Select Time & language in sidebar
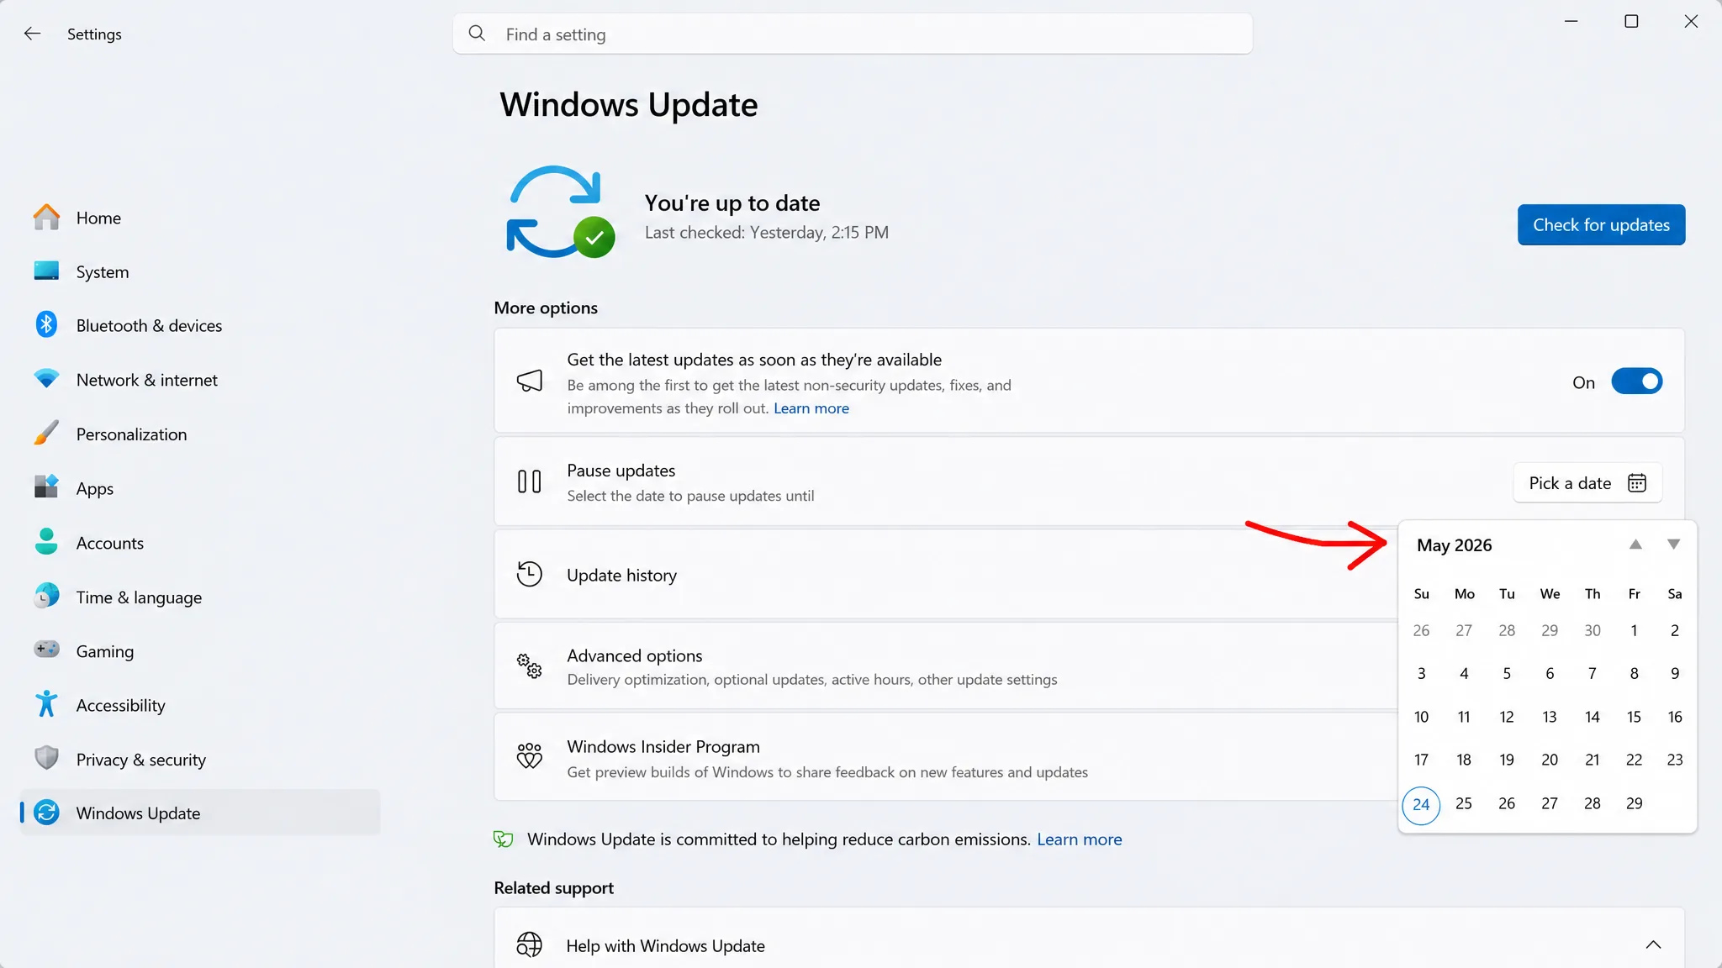 click(x=200, y=597)
